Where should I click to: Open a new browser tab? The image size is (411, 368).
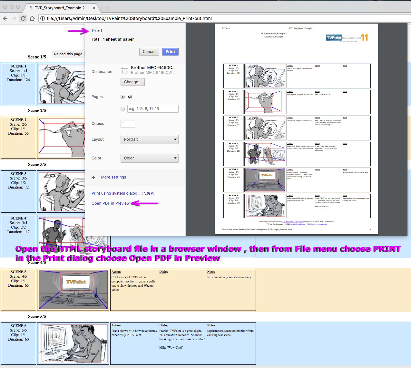[105, 8]
